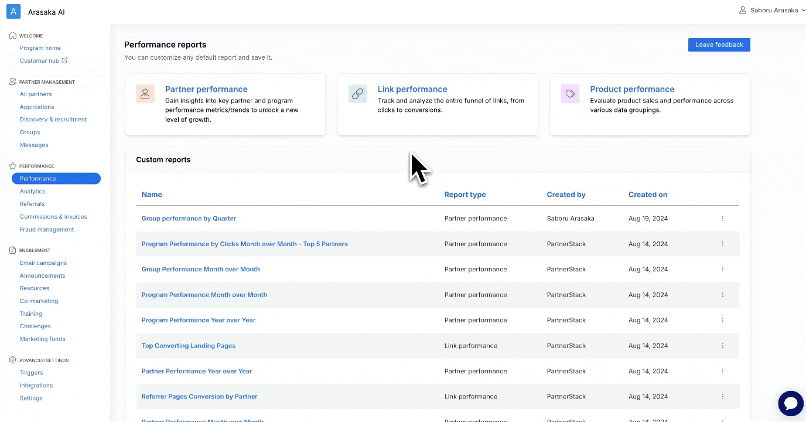This screenshot has width=806, height=422.
Task: Open the Partner performance report title link
Action: (x=206, y=89)
